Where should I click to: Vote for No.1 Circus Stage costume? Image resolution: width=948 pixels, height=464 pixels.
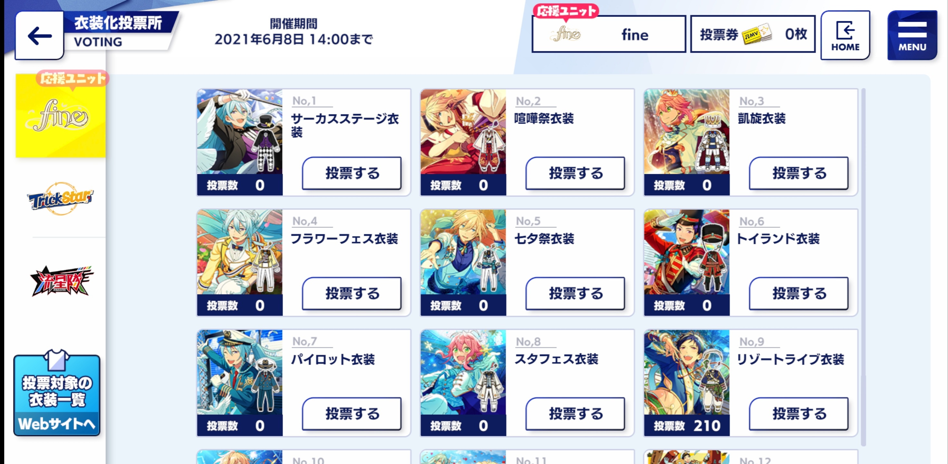(x=352, y=173)
